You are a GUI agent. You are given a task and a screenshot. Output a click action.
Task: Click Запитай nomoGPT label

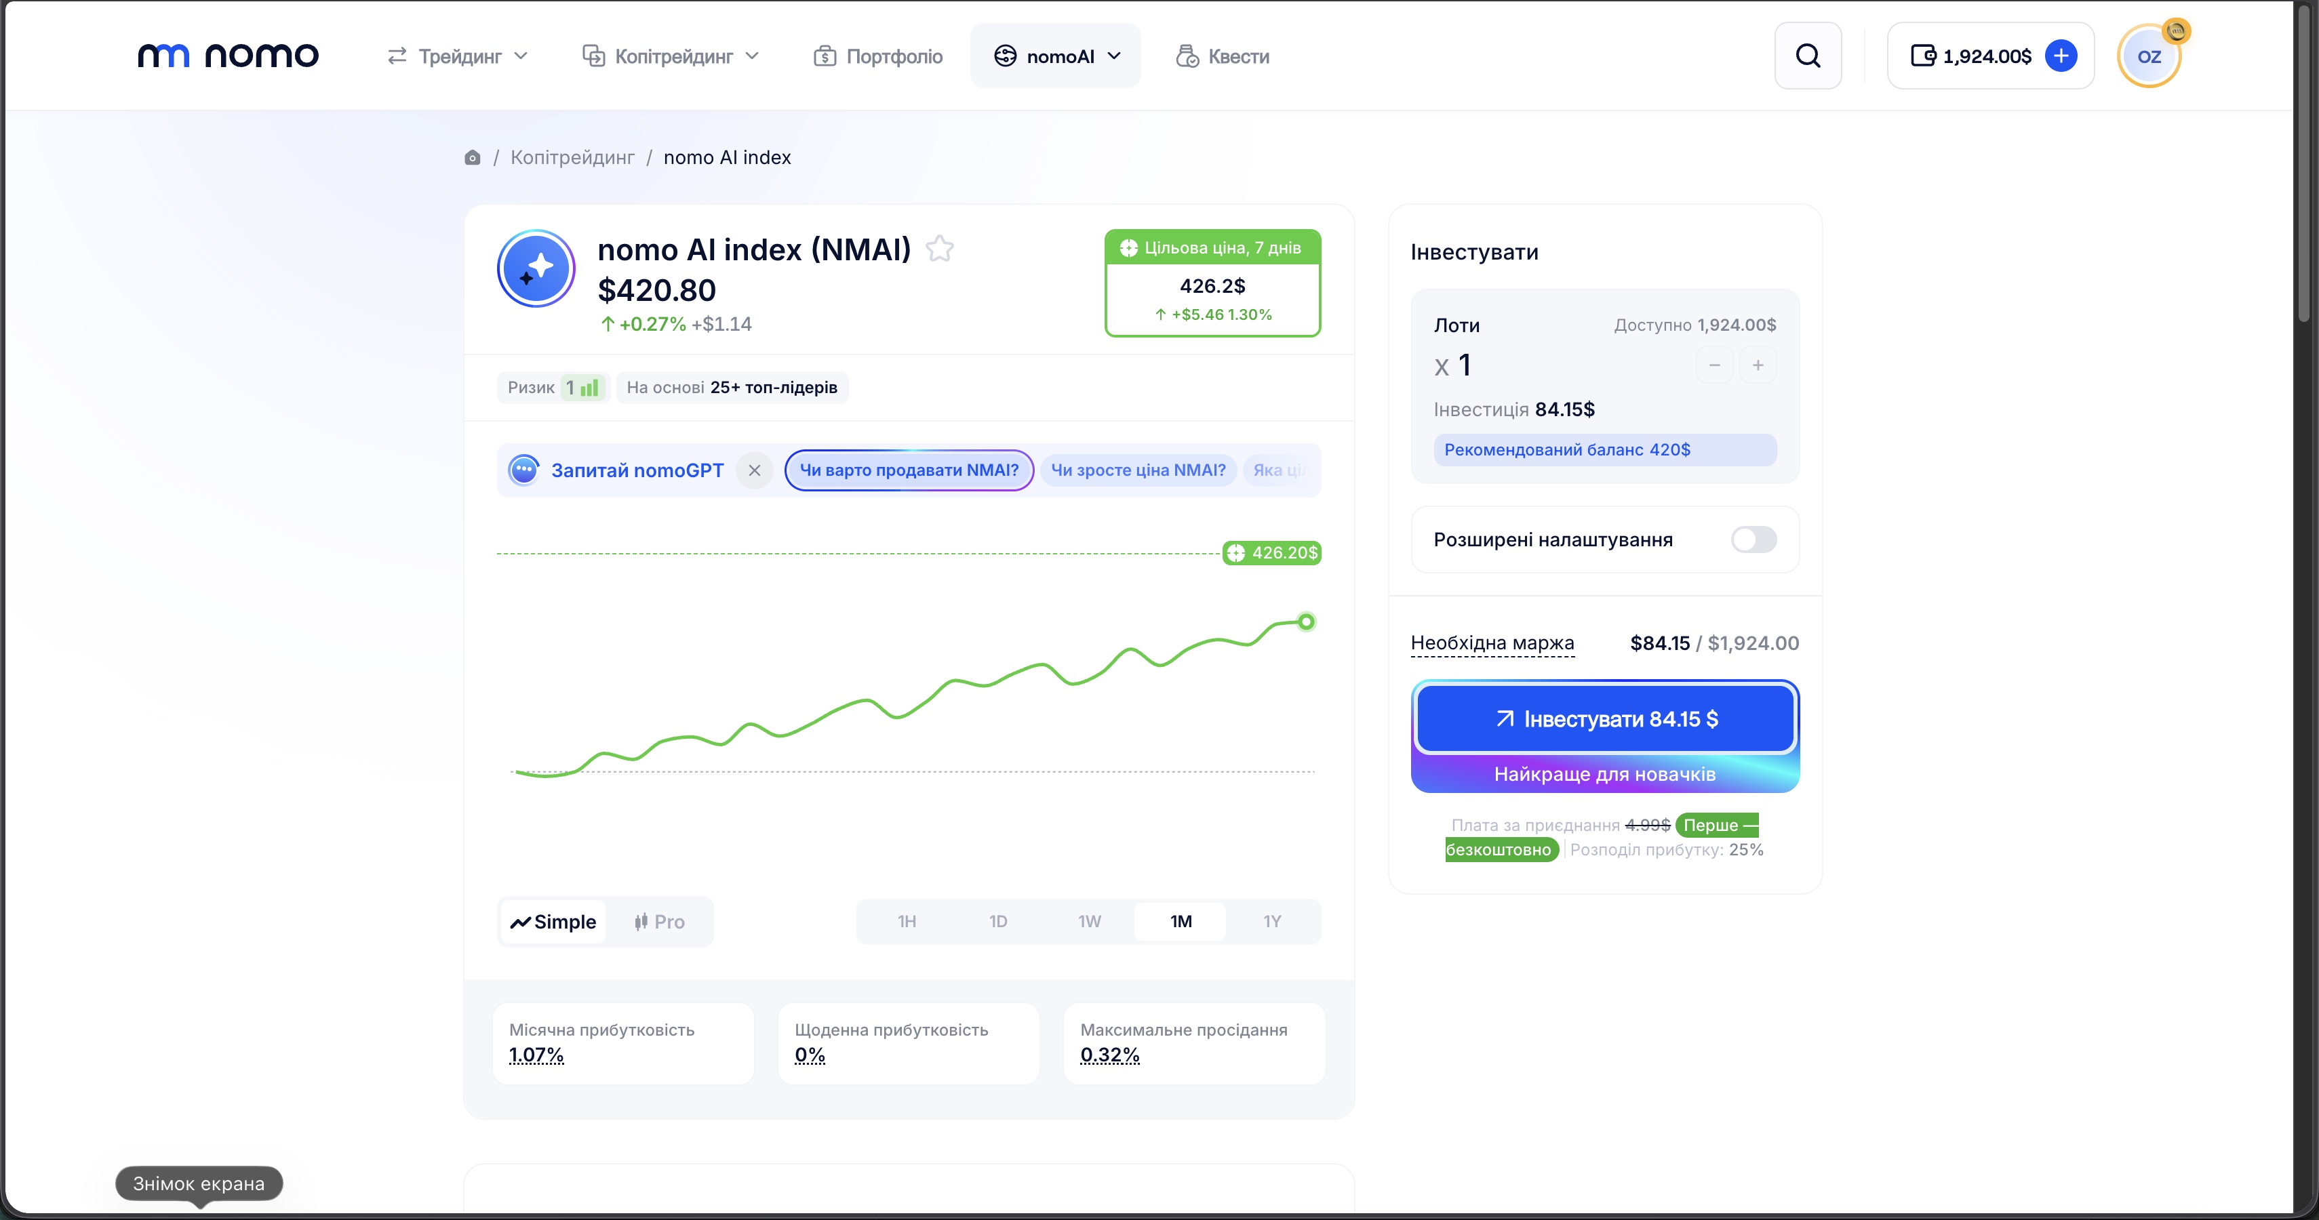(637, 470)
